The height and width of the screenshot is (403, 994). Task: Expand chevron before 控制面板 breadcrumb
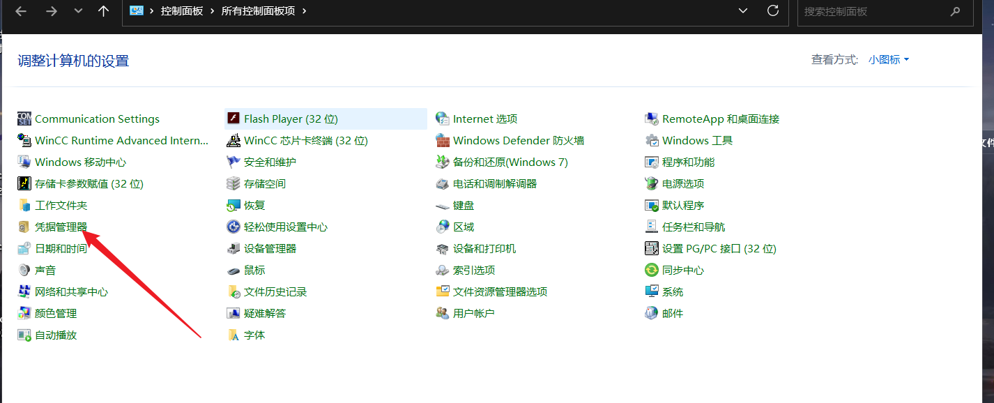click(x=151, y=11)
